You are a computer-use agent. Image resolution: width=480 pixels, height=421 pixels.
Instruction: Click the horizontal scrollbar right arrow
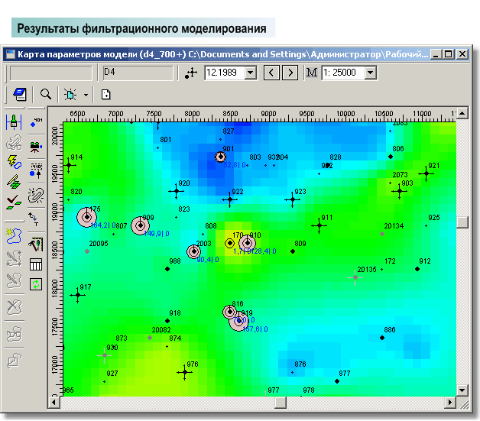coord(449,403)
